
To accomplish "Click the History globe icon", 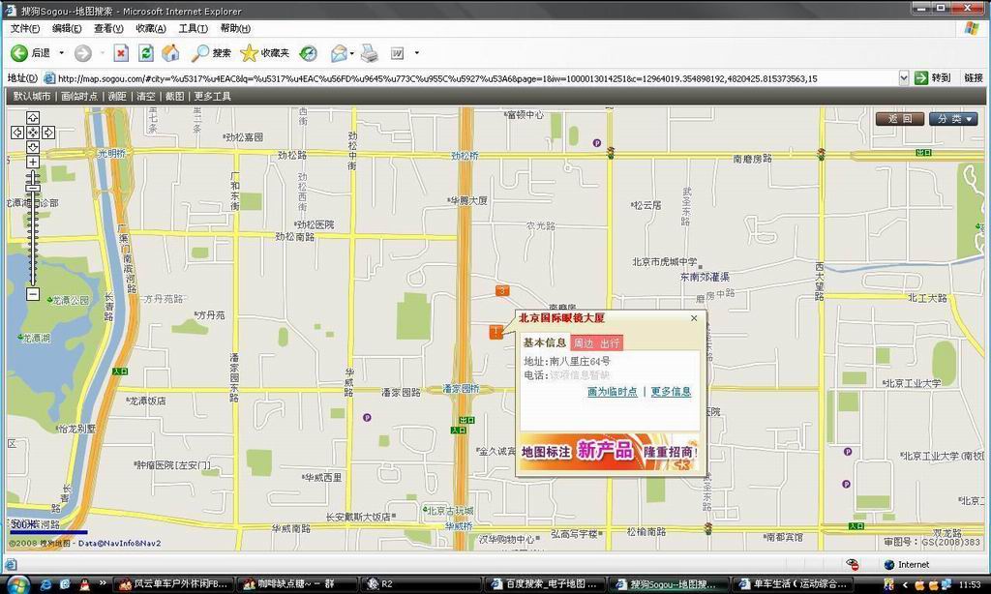I will coord(308,53).
